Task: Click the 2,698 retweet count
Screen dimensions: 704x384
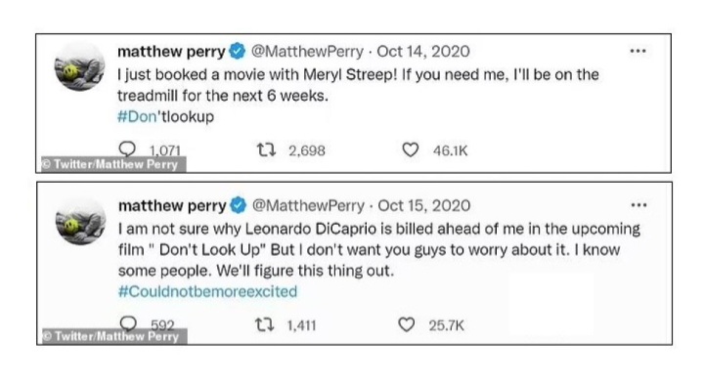Action: click(307, 150)
